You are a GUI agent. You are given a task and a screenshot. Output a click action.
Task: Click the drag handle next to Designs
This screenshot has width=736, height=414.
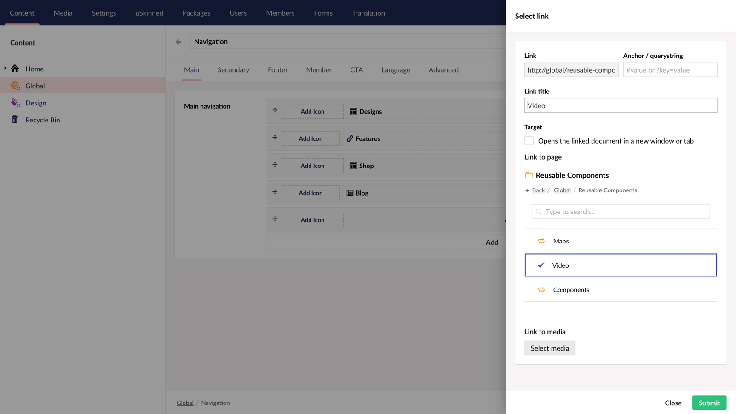pos(274,110)
